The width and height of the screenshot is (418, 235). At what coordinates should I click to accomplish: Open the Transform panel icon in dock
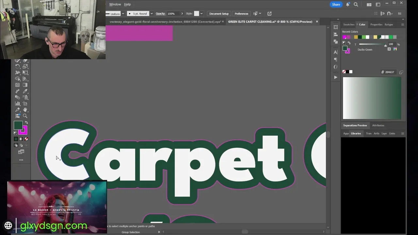335,27
